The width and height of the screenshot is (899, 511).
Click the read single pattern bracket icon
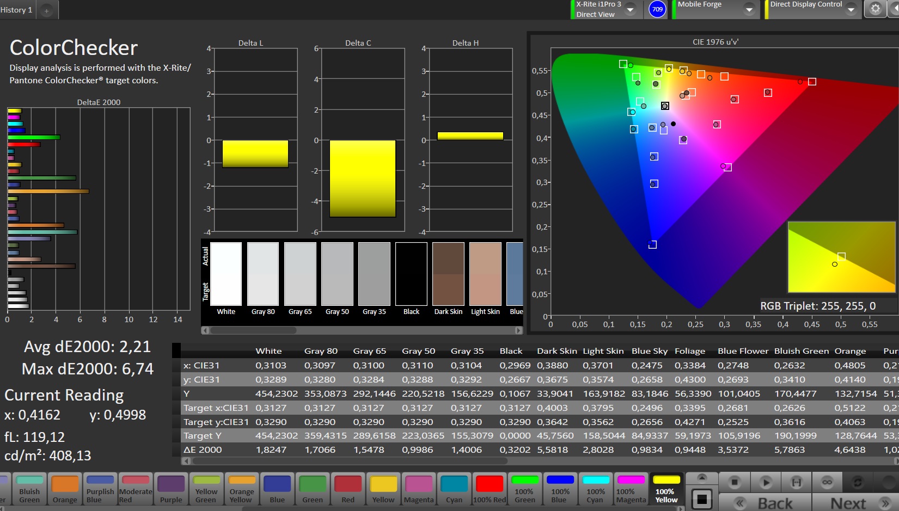pos(796,482)
